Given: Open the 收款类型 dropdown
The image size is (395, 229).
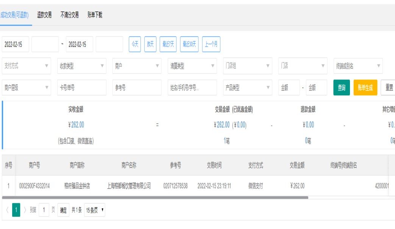Looking at the screenshot, I should tap(81, 65).
